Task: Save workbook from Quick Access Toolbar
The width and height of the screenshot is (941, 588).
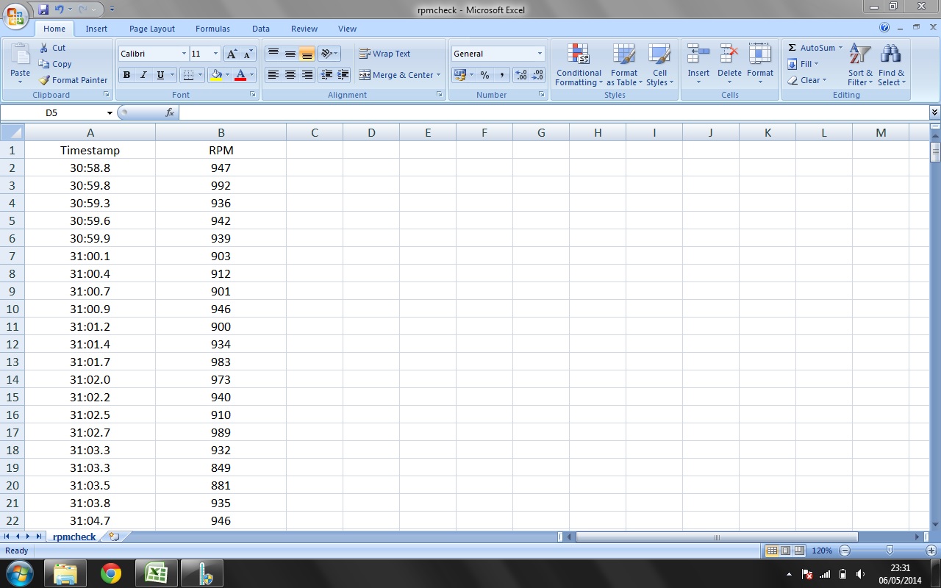Action: click(x=43, y=10)
